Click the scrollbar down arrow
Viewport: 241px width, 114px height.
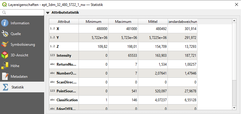tap(234, 108)
